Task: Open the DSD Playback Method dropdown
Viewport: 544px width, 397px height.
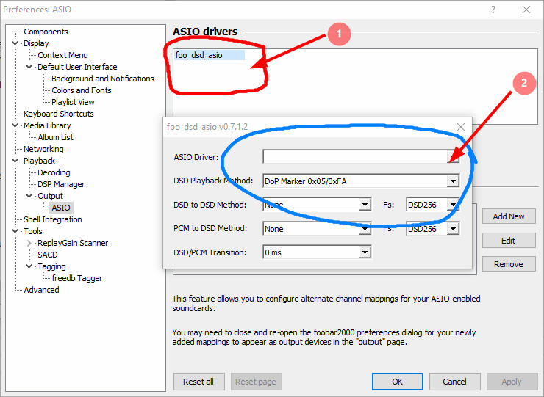Action: tap(453, 181)
